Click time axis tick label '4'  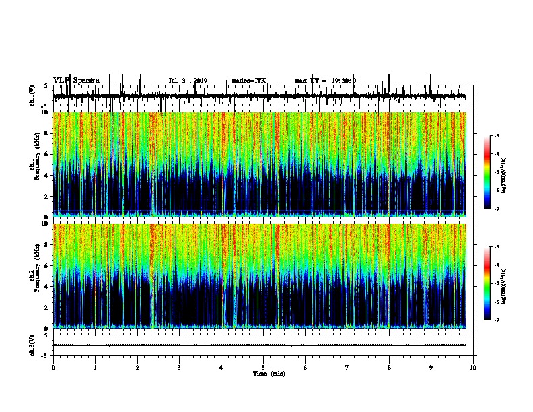(x=221, y=368)
